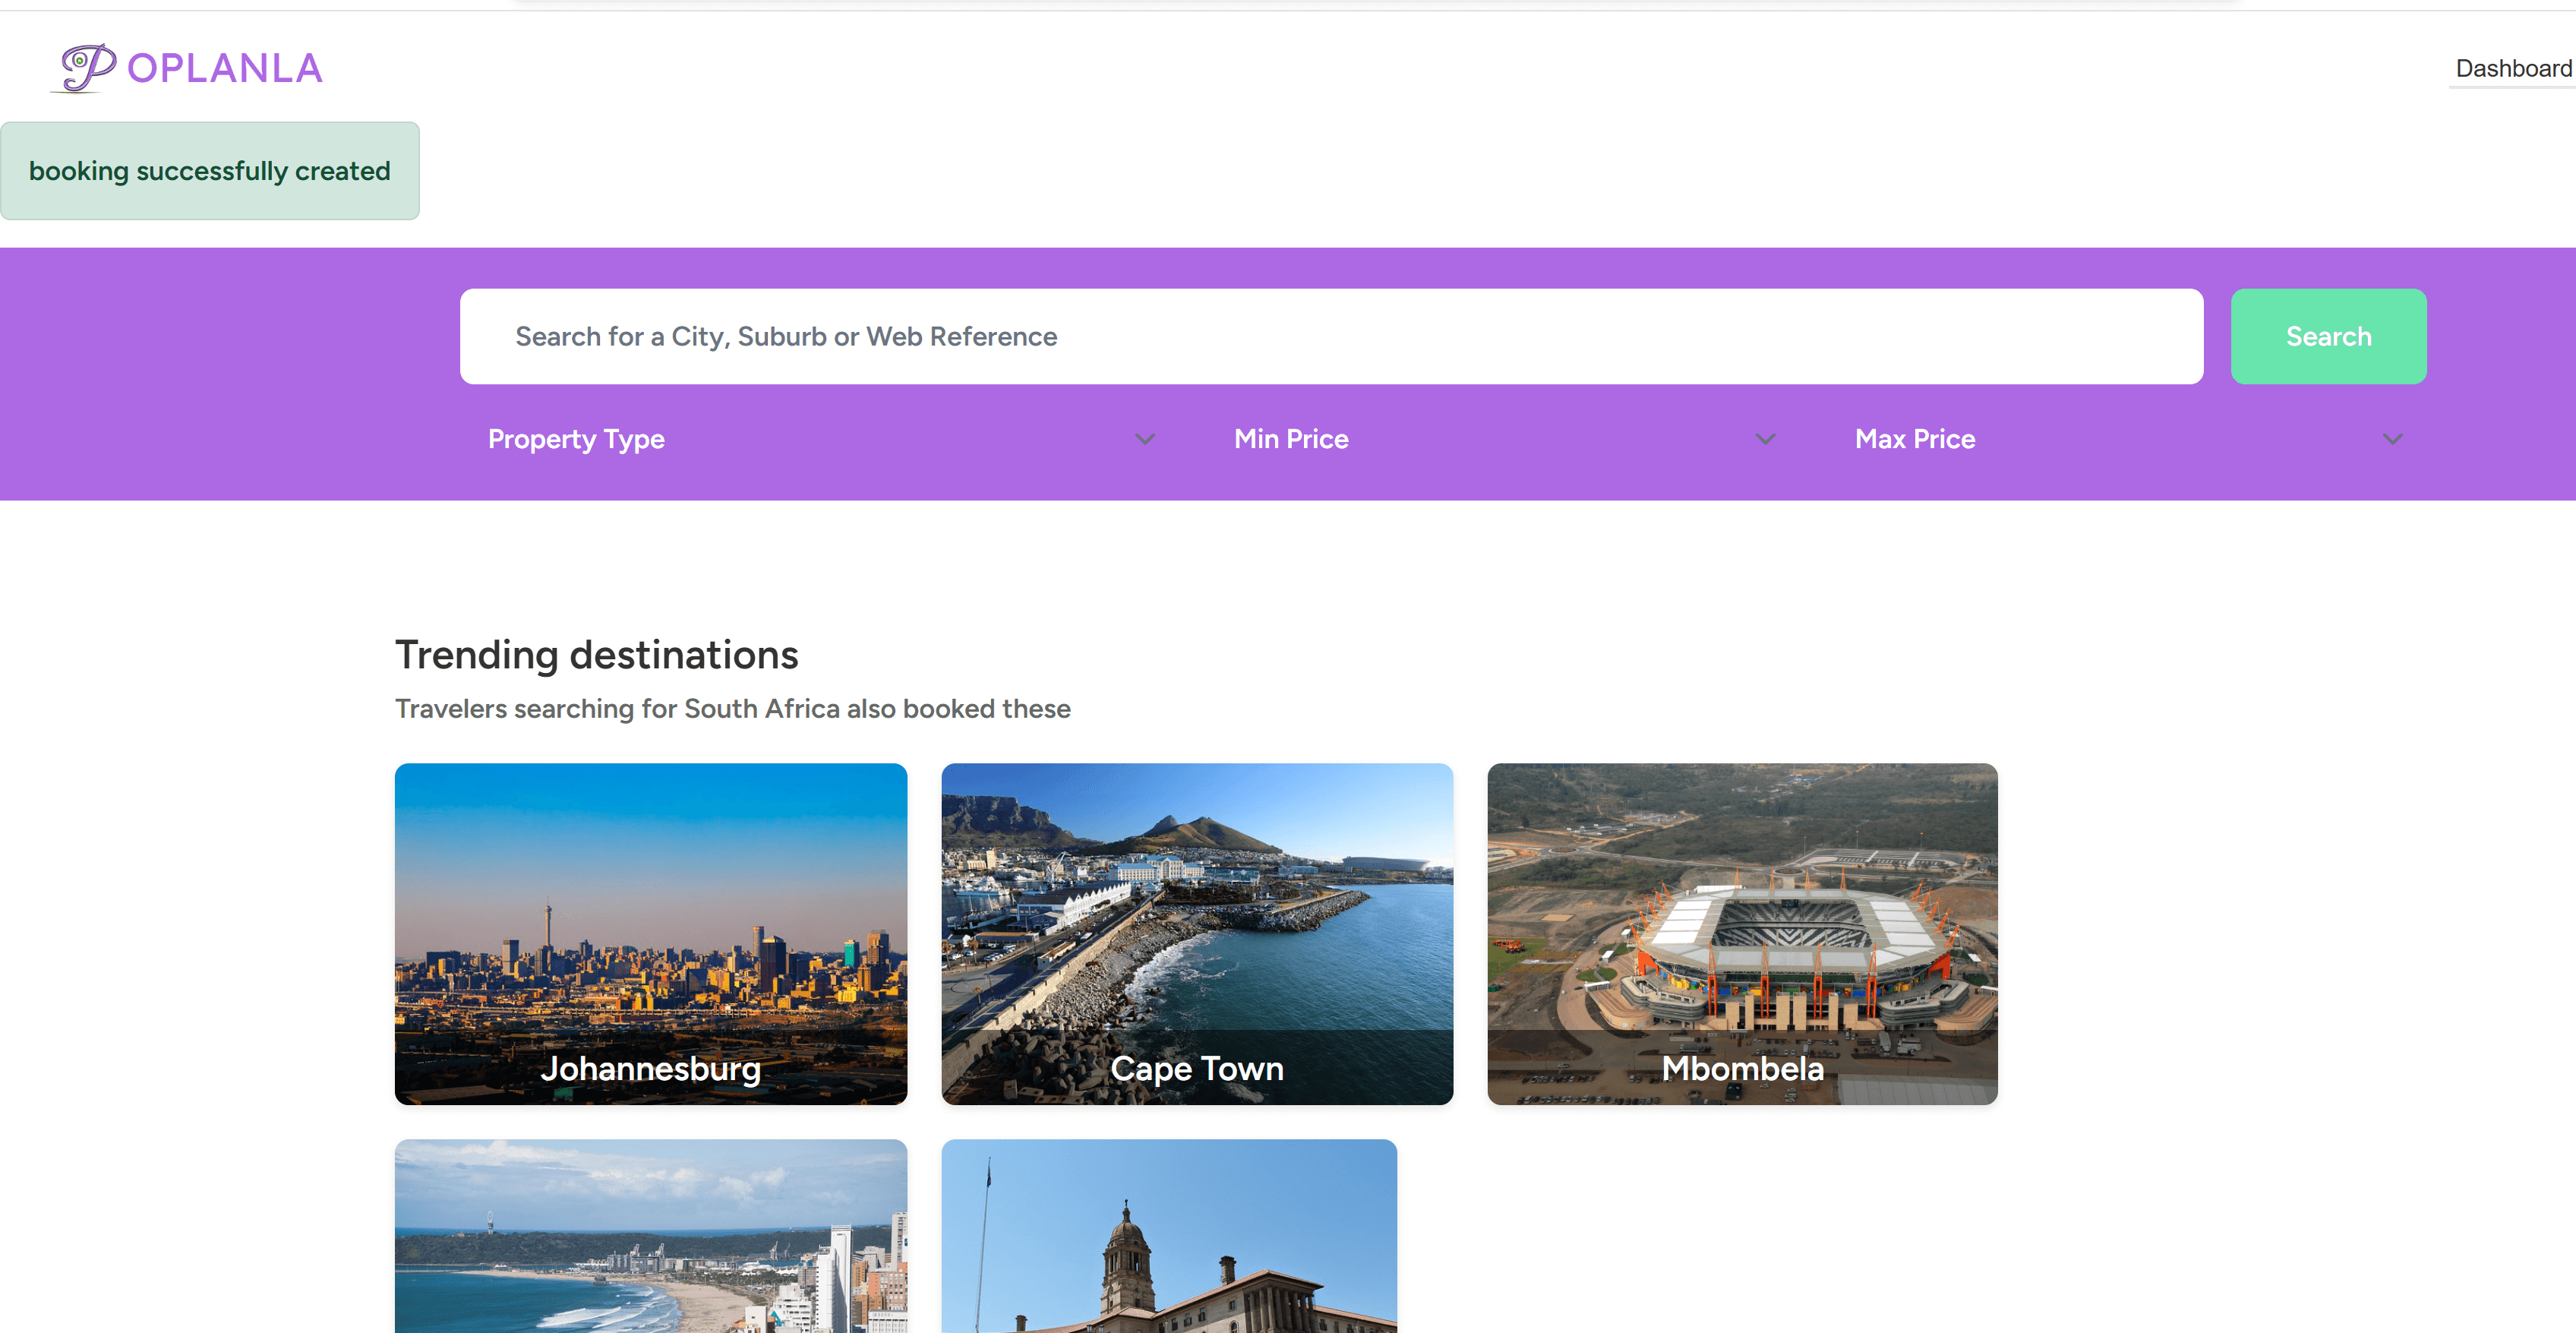Click the Cape Town caption label

[x=1196, y=1068]
